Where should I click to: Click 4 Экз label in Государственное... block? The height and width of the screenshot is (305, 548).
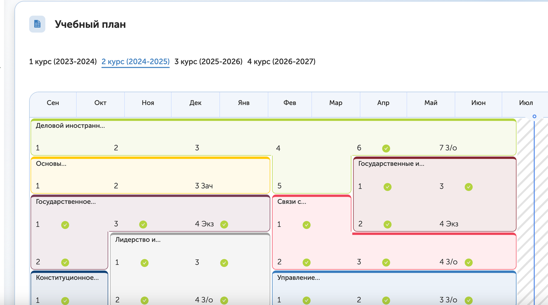205,224
